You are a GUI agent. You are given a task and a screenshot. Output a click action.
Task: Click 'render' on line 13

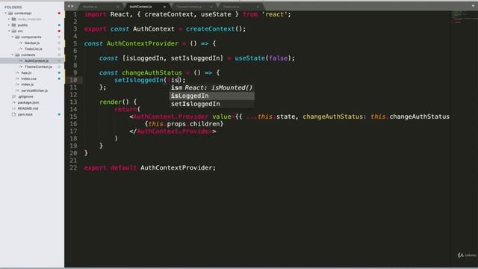coord(111,102)
